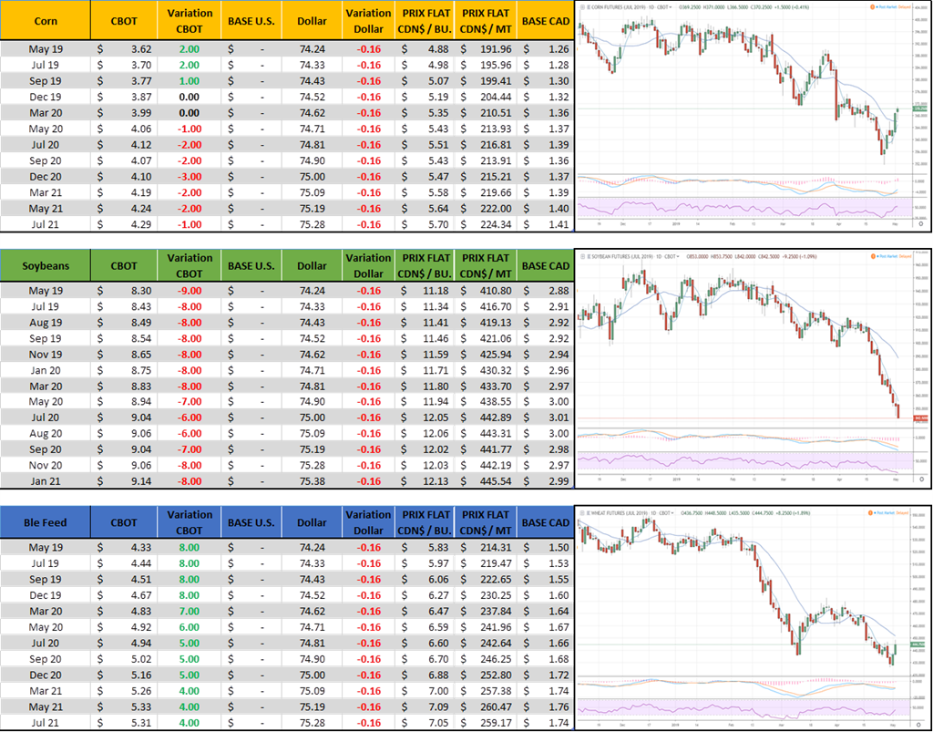Collapse the Wheat Futures chart legend

point(580,513)
